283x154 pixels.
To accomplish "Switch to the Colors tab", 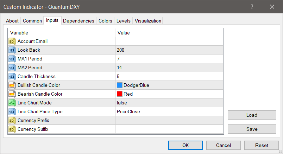I will [105, 21].
